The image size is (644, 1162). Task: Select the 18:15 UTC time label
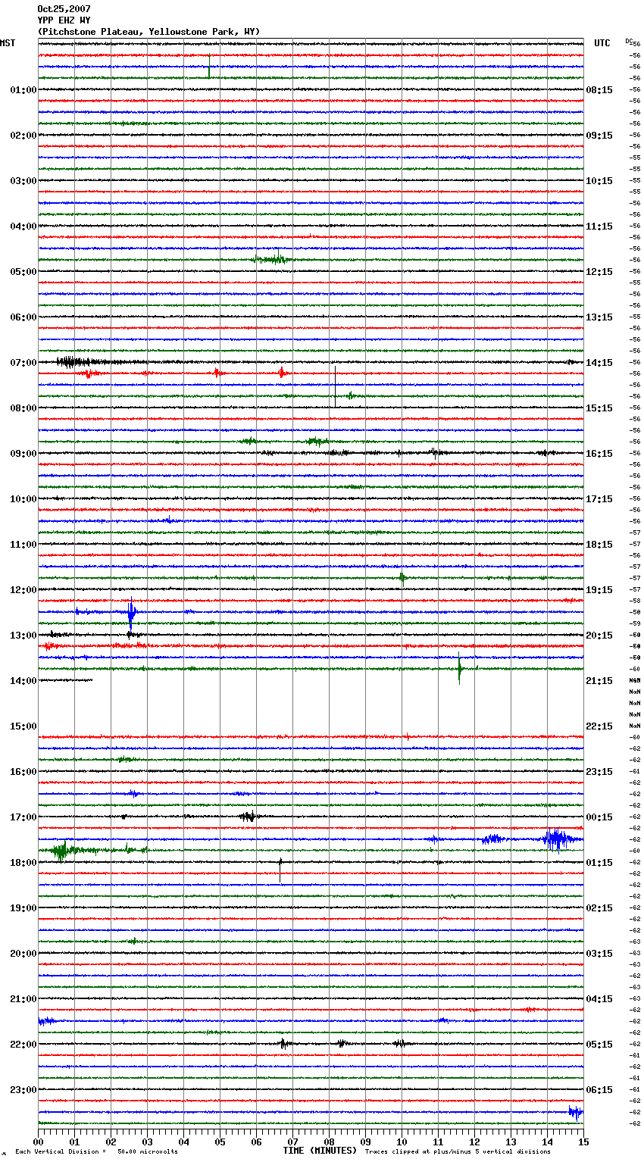pos(599,545)
